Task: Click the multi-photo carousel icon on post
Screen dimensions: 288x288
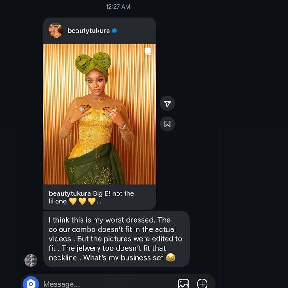Action: 148,51
